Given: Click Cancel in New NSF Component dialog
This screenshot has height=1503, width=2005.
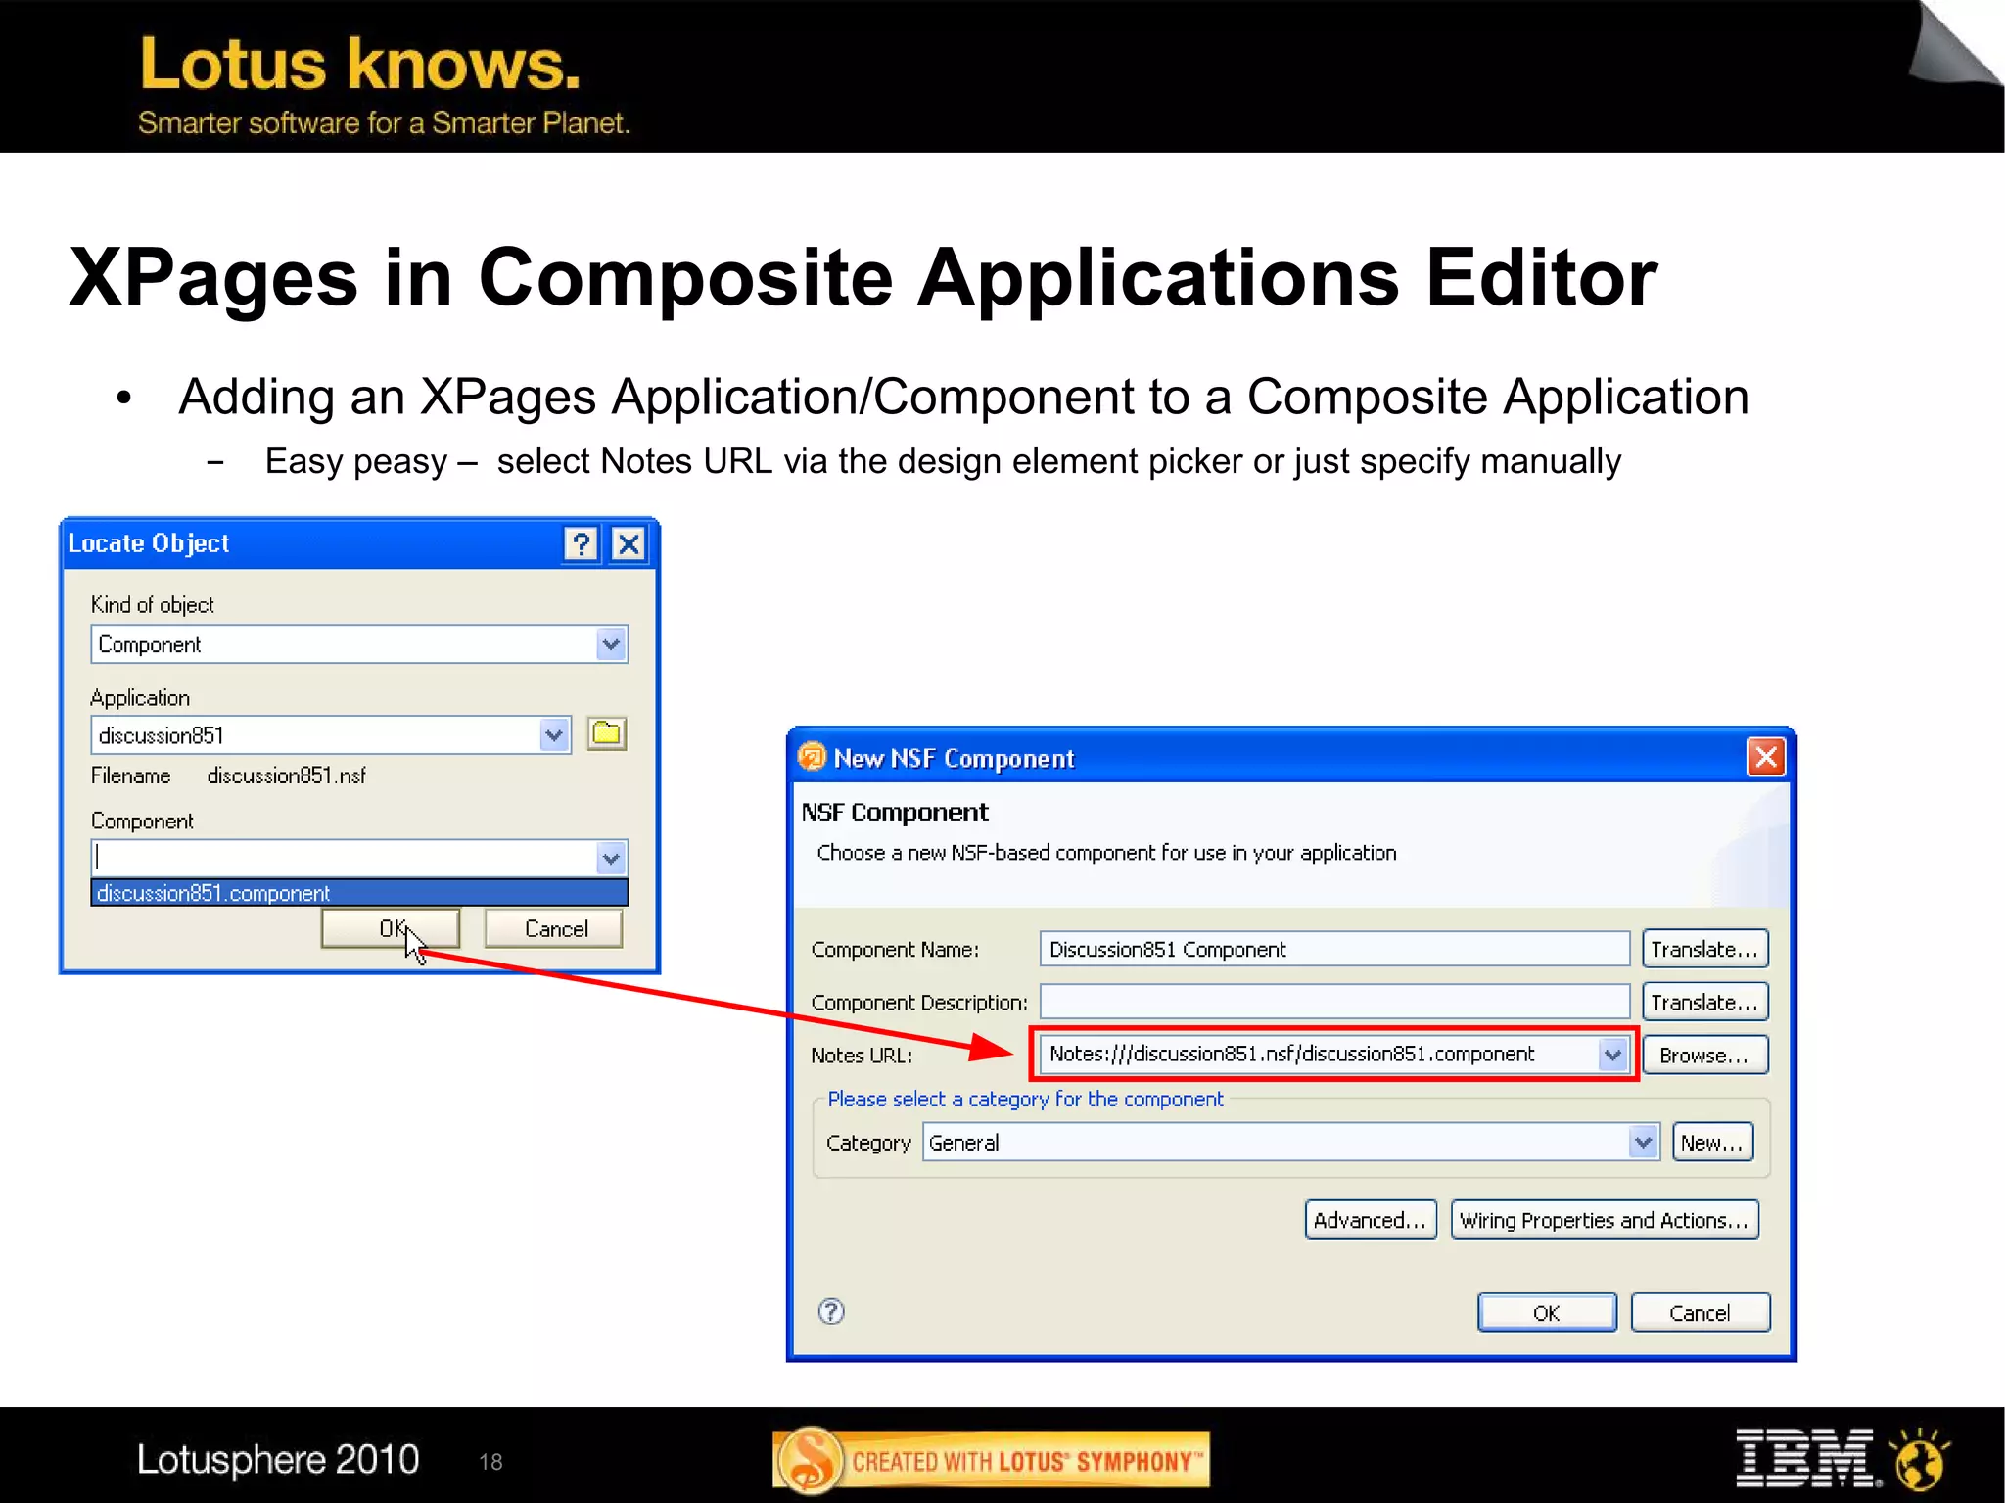Looking at the screenshot, I should [1701, 1313].
